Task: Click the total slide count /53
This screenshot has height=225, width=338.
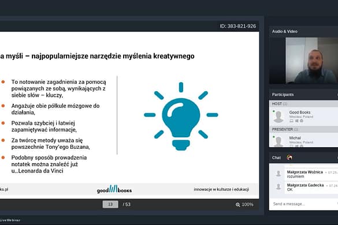Action: (127, 205)
